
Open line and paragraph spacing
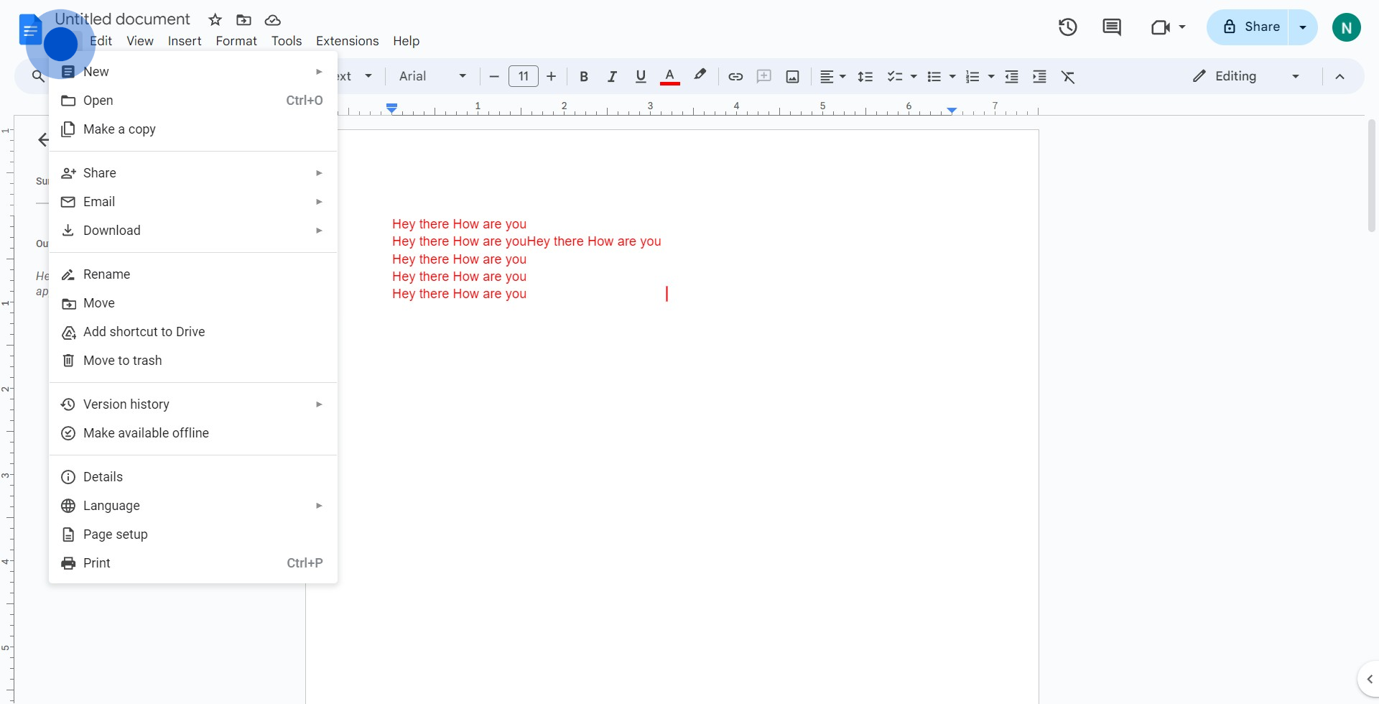tap(865, 76)
